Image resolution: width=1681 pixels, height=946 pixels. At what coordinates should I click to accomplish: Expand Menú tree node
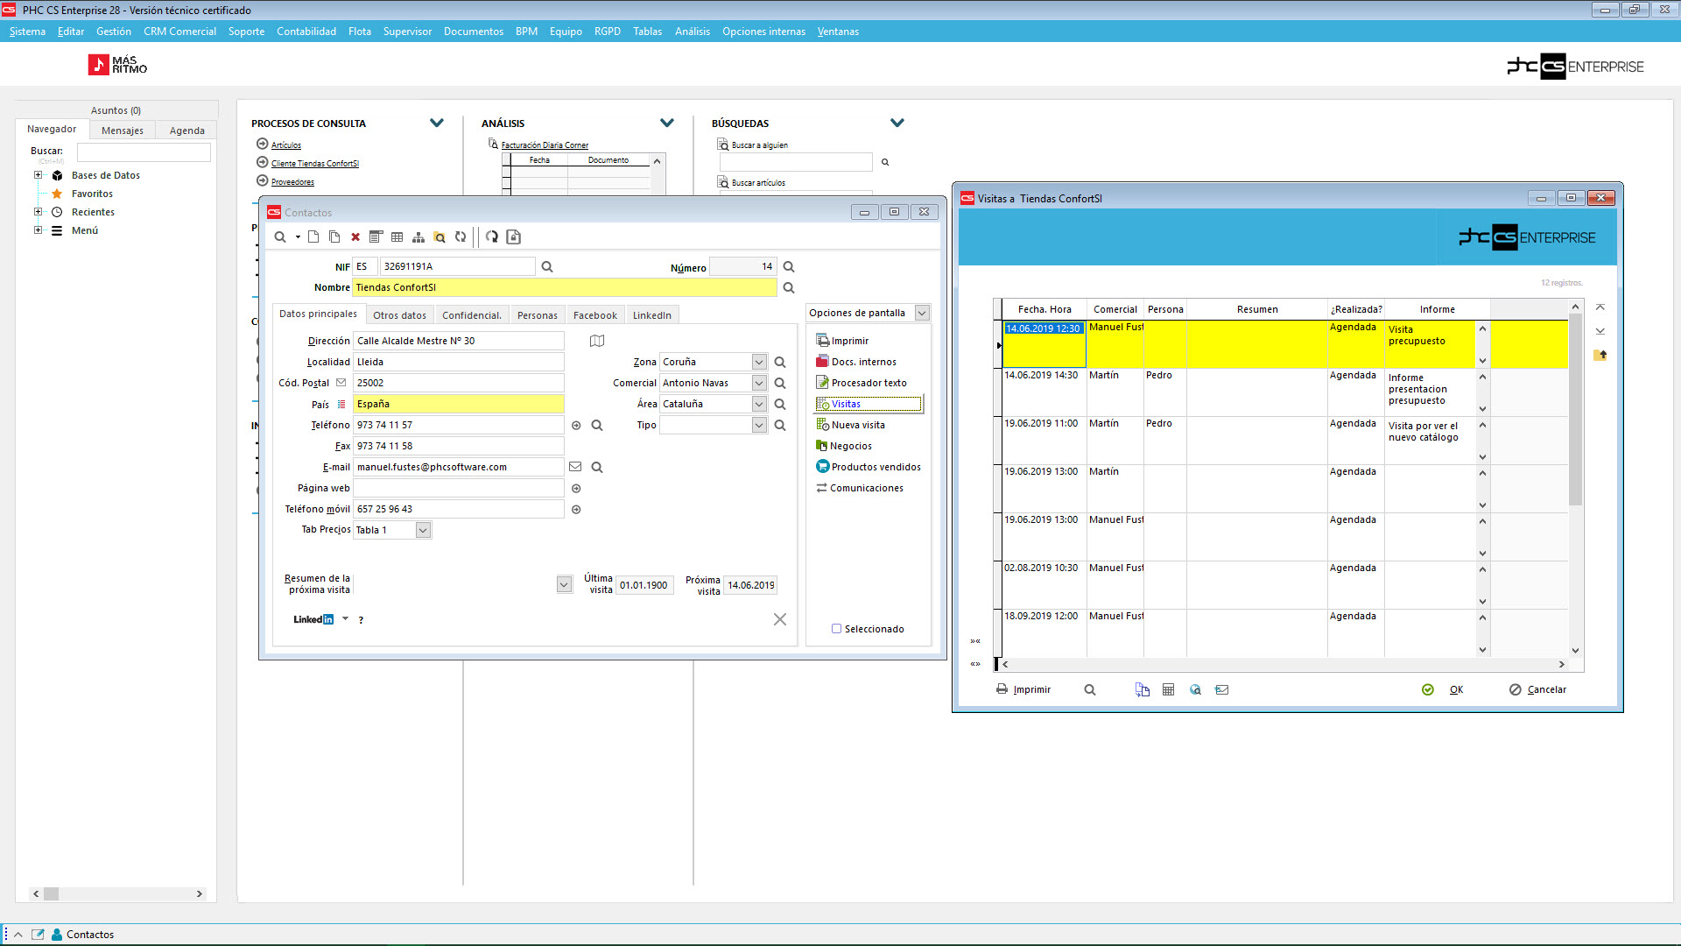tap(38, 230)
